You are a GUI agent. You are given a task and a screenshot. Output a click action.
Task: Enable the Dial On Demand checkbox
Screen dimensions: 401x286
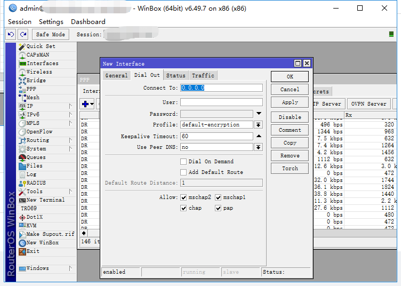[183, 162]
